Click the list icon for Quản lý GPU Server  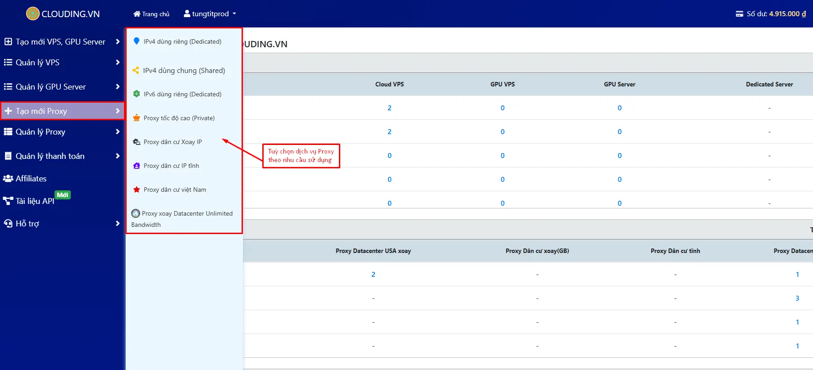[8, 86]
